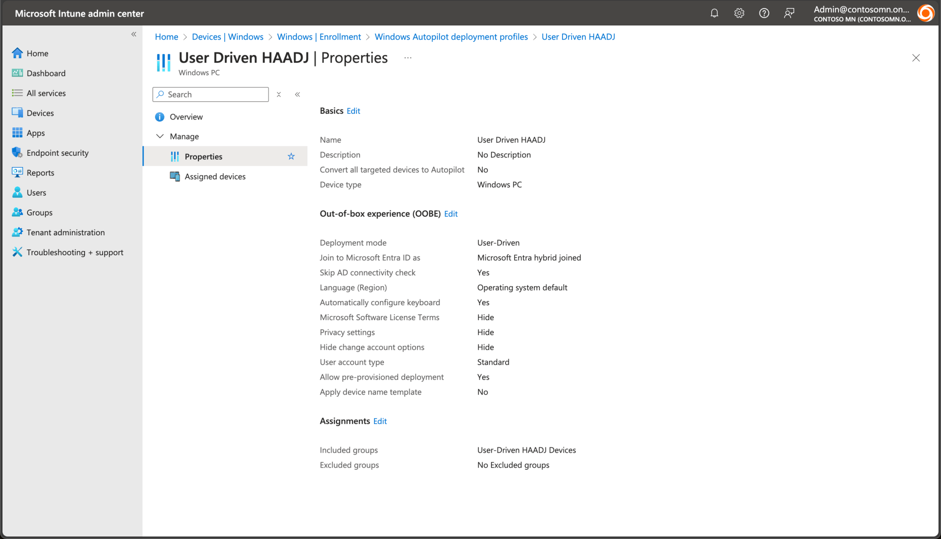Click Edit next to Assignments
The image size is (941, 539).
coord(379,421)
